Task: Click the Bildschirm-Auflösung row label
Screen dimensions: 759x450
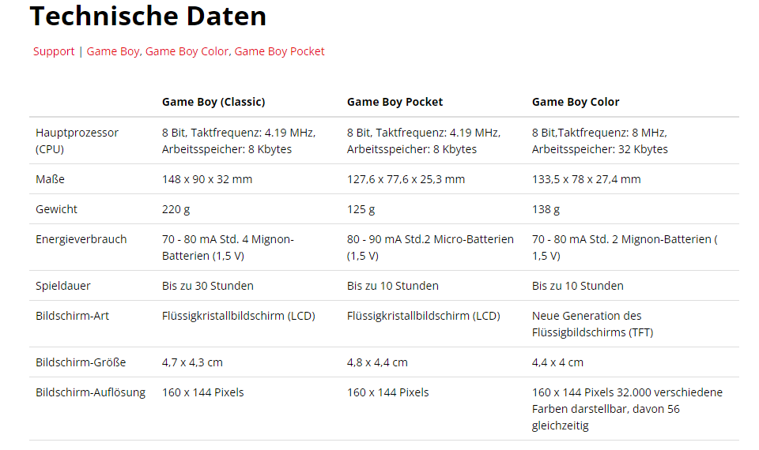Action: tap(90, 392)
